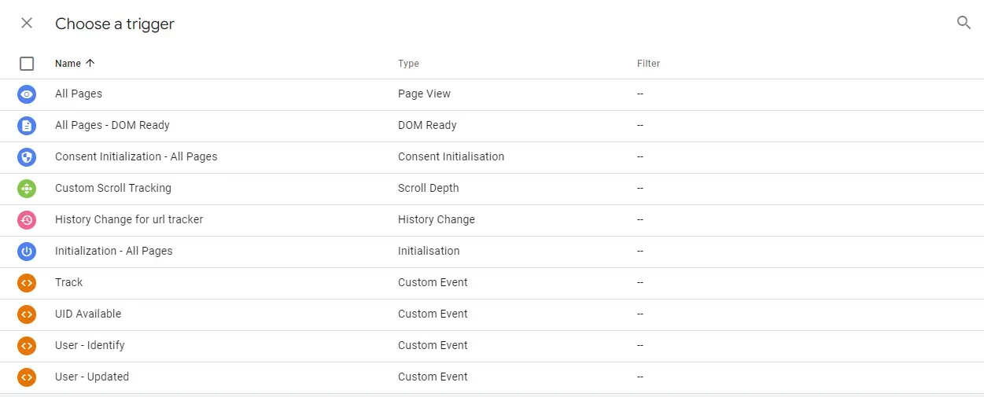Sort by the Type column header
Viewport: 984px width, 397px height.
pos(408,64)
